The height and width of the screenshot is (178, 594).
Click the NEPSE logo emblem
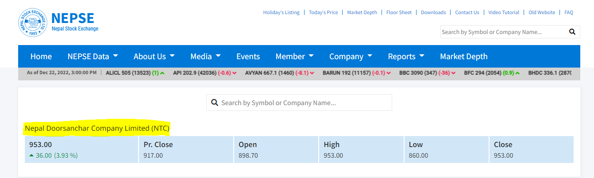coord(33,23)
